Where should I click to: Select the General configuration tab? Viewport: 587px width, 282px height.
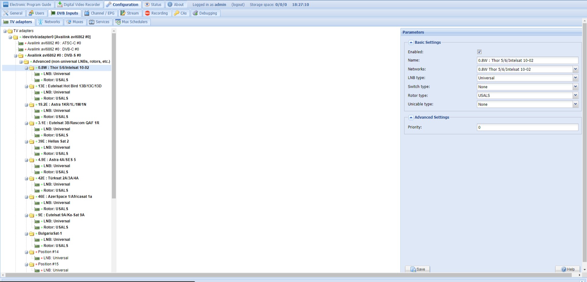pos(13,13)
